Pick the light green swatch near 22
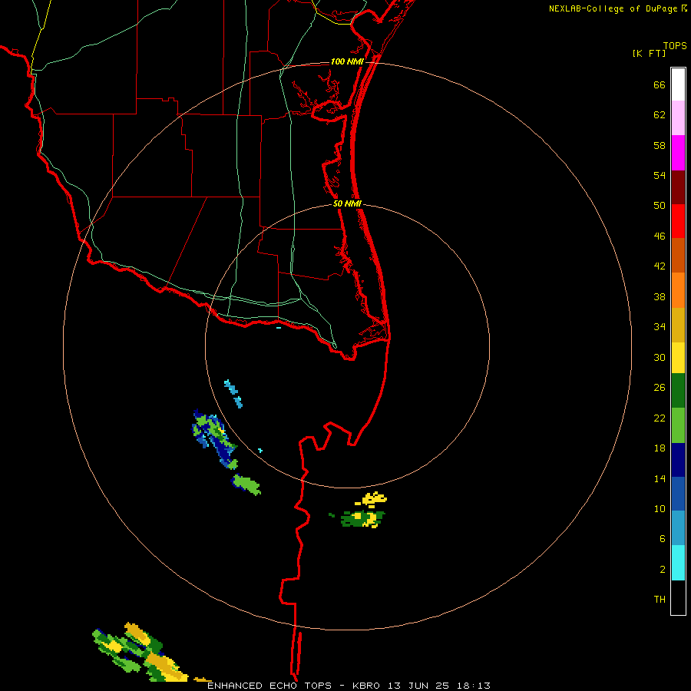The width and height of the screenshot is (691, 691). 678,425
